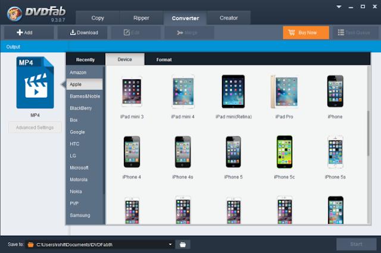Select Samsung in the brand list

(85, 215)
